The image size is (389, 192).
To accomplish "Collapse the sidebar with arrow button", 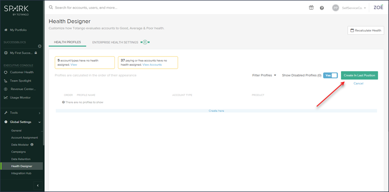I will (x=38, y=185).
